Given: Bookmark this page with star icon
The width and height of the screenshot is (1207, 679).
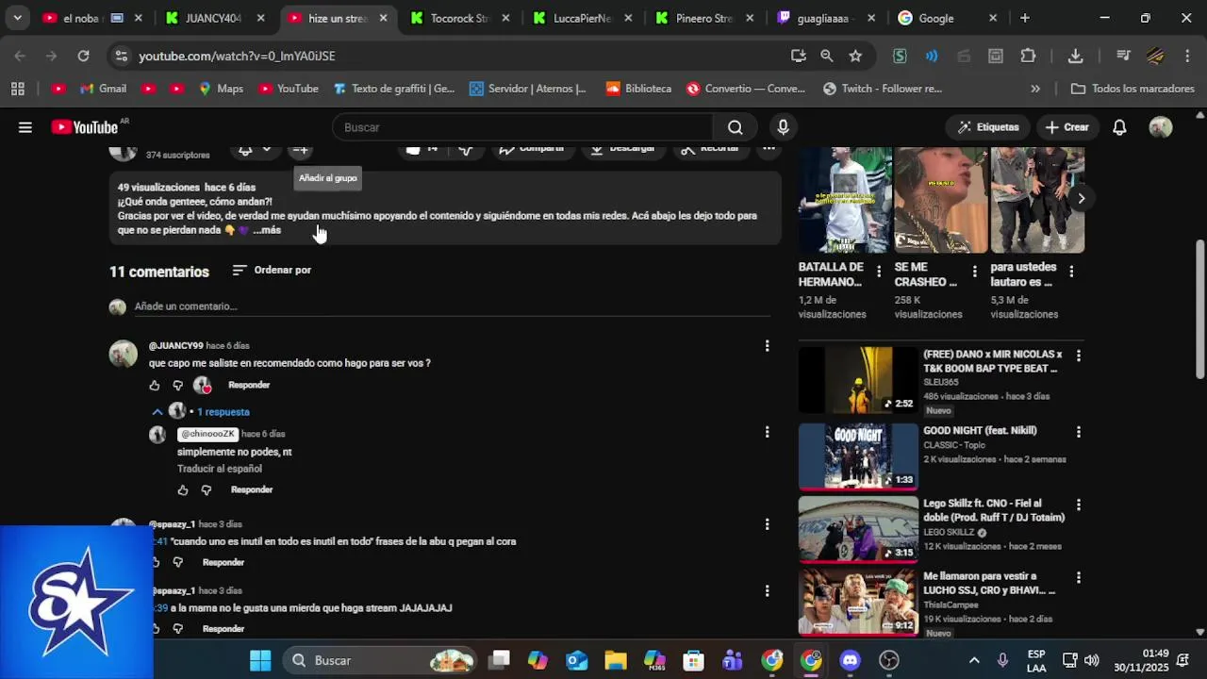Looking at the screenshot, I should pyautogui.click(x=855, y=56).
